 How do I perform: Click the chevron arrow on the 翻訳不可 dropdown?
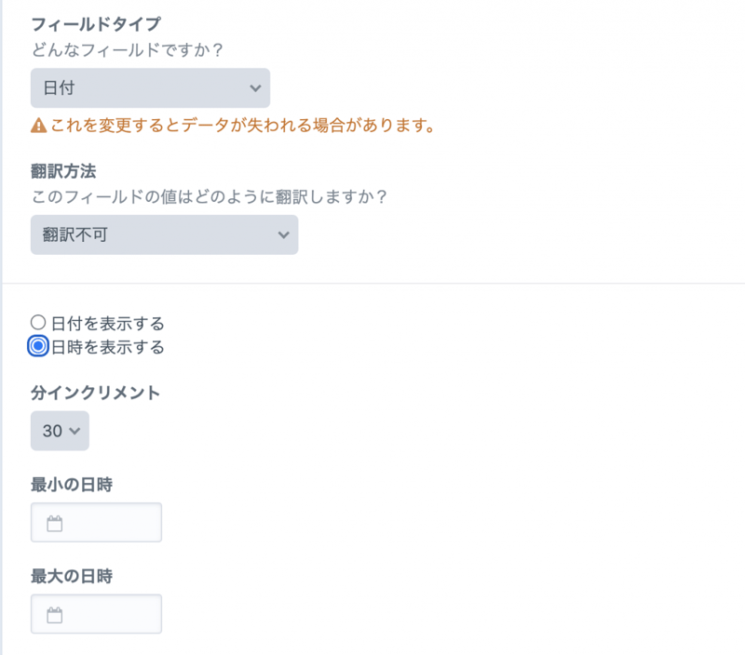[x=283, y=234]
